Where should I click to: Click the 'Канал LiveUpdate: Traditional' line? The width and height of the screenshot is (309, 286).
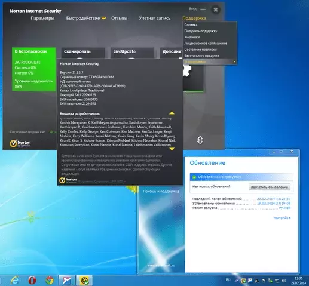point(82,90)
